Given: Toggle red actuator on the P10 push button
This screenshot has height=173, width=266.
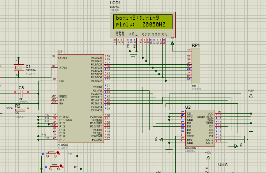Looking at the screenshot, I should pos(58,153).
